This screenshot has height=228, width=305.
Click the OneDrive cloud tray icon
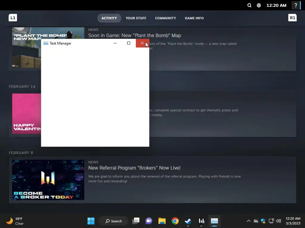click(x=256, y=221)
